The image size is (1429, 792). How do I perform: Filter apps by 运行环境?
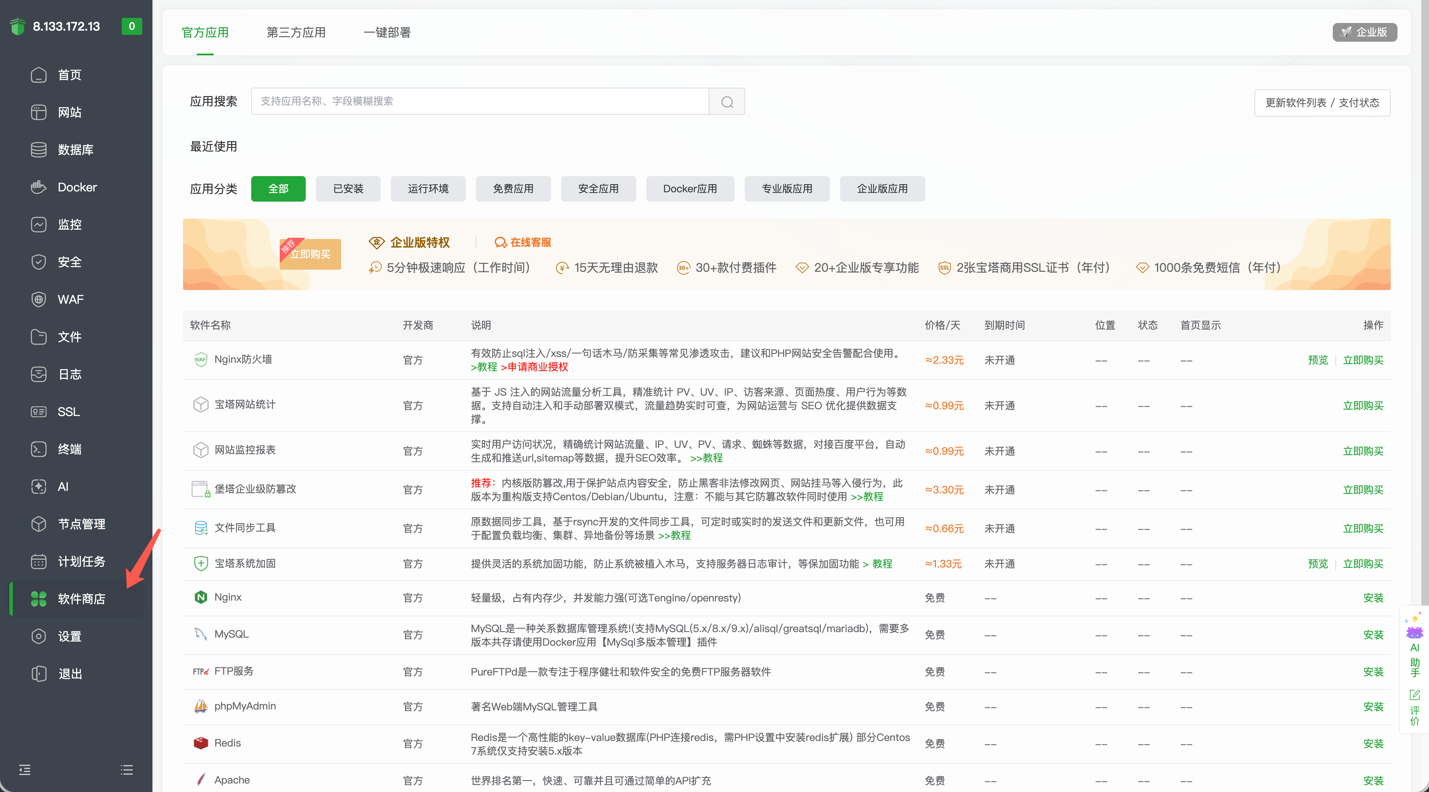428,189
